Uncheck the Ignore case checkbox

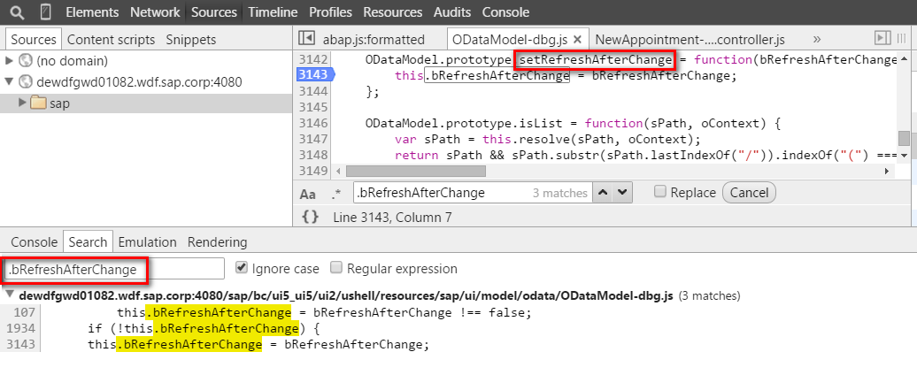(x=241, y=267)
